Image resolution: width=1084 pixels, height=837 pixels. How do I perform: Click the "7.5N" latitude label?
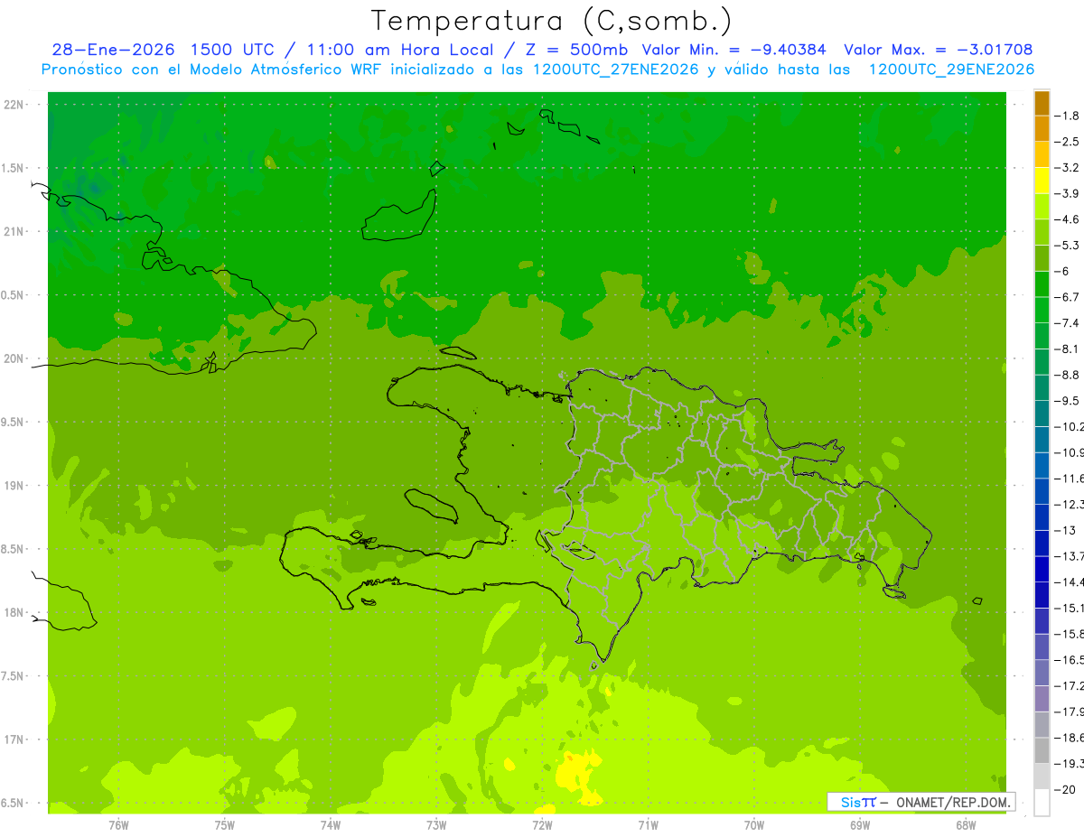14,676
